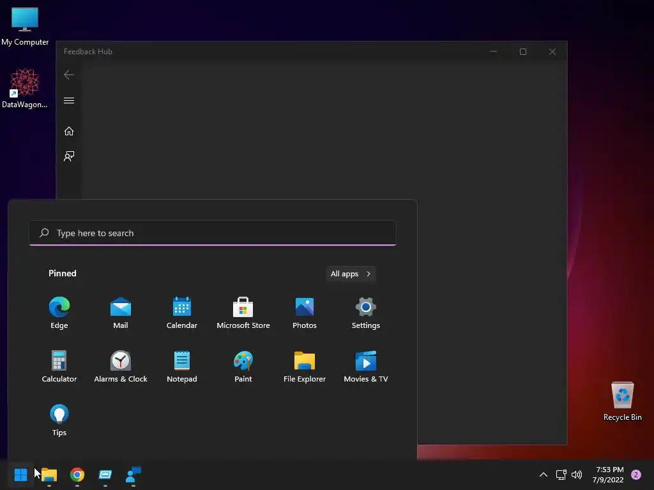Open Feedback Hub taskbar icon
The image size is (654, 490).
[133, 475]
